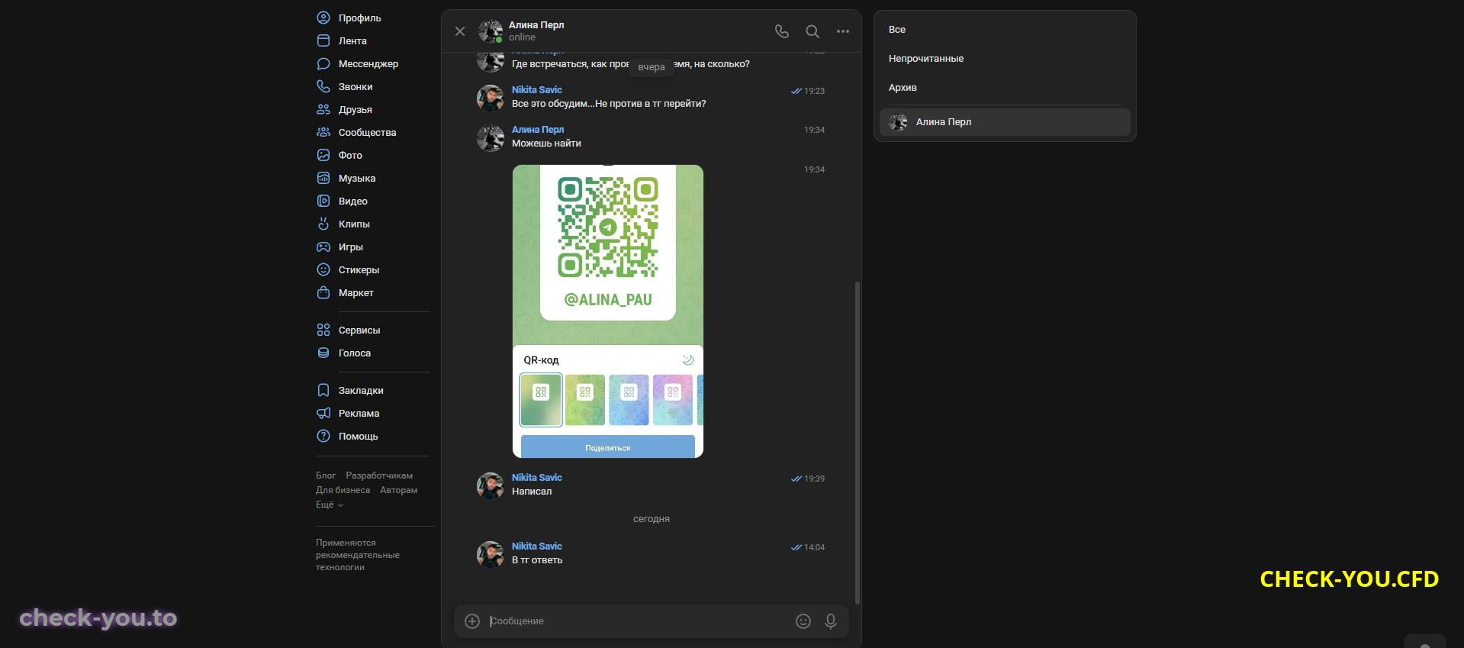Screen dimensions: 1464x648
Task: Close the Алина Перл conversation
Action: point(460,31)
